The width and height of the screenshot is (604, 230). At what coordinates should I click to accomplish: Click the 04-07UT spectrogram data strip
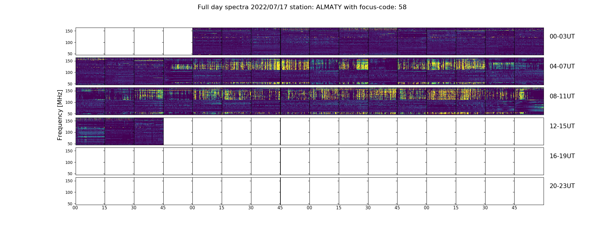pos(309,71)
